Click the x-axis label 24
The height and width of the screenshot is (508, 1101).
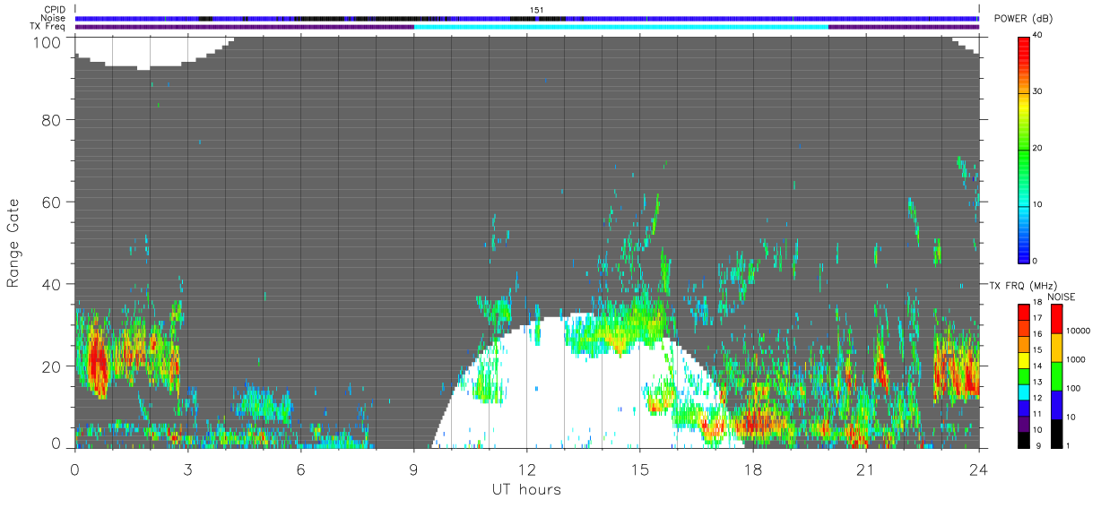pyautogui.click(x=978, y=469)
